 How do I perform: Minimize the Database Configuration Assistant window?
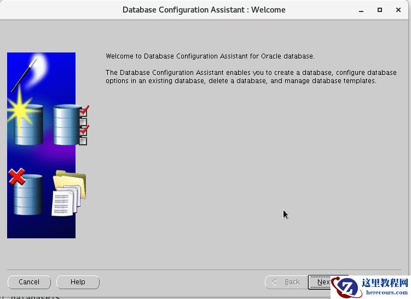coord(361,10)
